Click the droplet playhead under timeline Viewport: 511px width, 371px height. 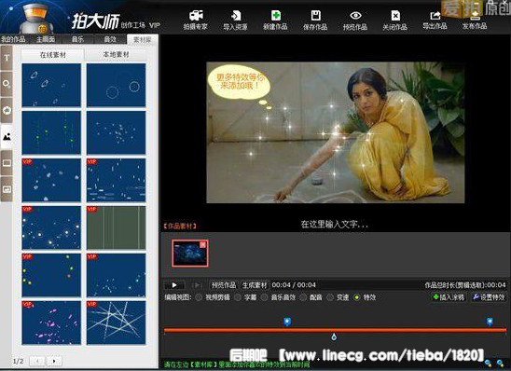334,337
